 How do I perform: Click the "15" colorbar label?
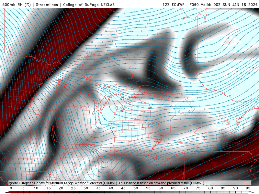48,188
